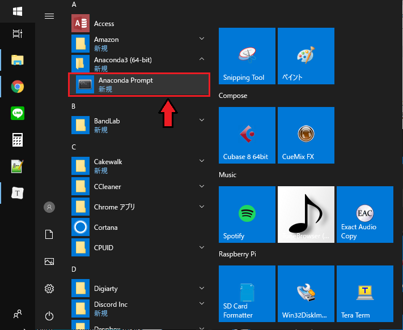The height and width of the screenshot is (330, 403).
Task: Open Pictures from the Start sidebar
Action: (49, 262)
